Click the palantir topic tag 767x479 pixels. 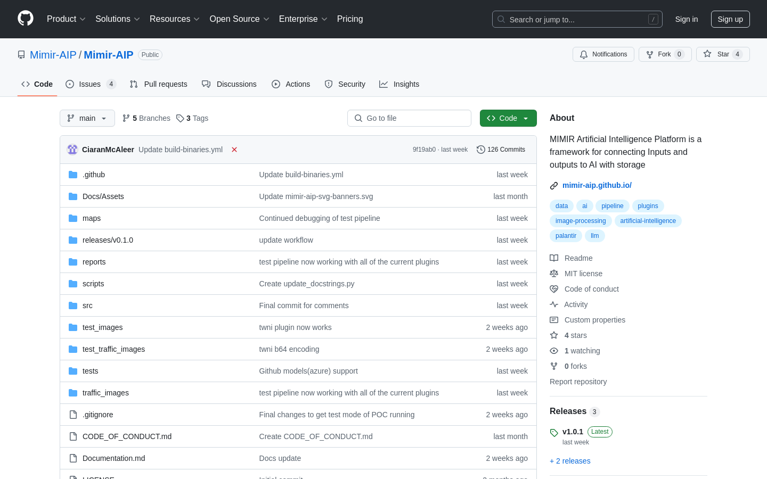point(566,236)
